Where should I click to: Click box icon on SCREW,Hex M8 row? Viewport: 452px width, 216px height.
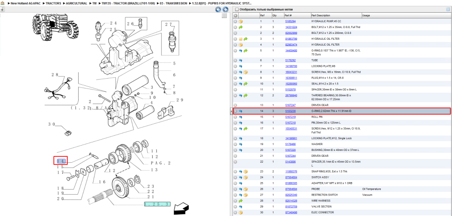pos(245,72)
